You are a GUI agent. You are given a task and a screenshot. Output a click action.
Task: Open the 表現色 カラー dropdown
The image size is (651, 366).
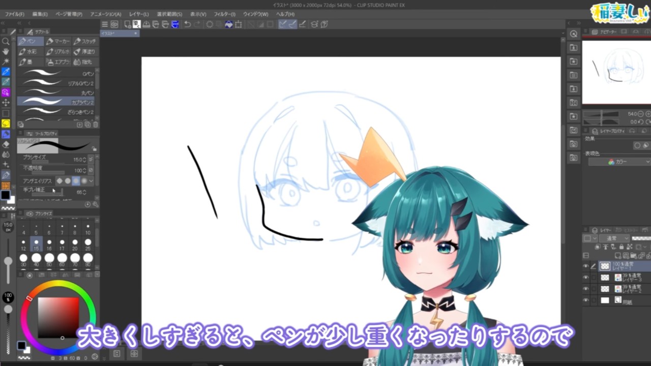pos(619,162)
